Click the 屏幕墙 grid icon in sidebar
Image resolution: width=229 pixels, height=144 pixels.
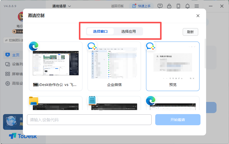pyautogui.click(x=8, y=74)
